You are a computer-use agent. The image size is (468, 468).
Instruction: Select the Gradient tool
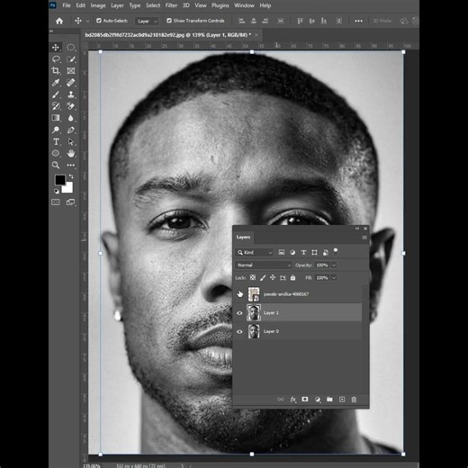pos(56,118)
